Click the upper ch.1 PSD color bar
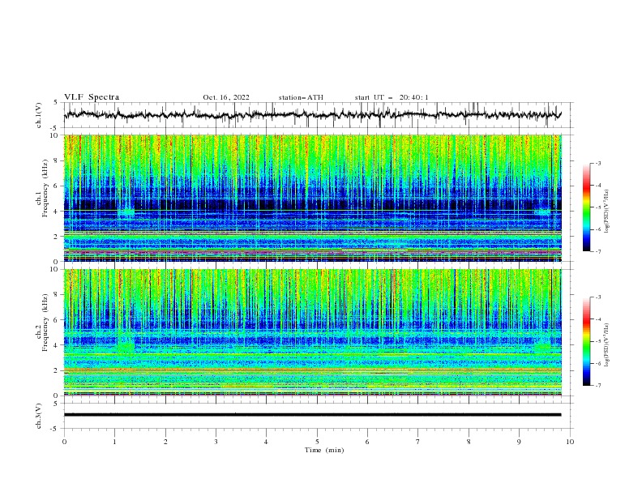Image resolution: width=642 pixels, height=496 pixels. pyautogui.click(x=587, y=207)
